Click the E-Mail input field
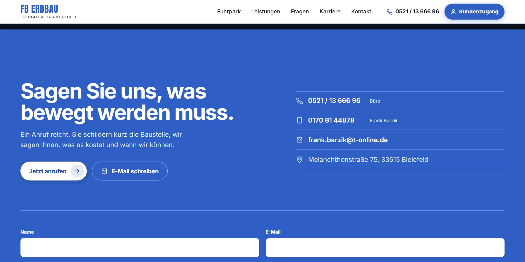Image resolution: width=525 pixels, height=262 pixels. [x=385, y=248]
